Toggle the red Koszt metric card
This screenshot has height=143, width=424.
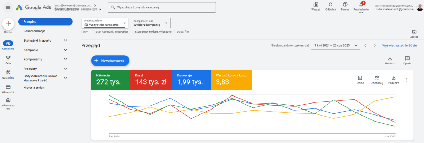tap(151, 80)
